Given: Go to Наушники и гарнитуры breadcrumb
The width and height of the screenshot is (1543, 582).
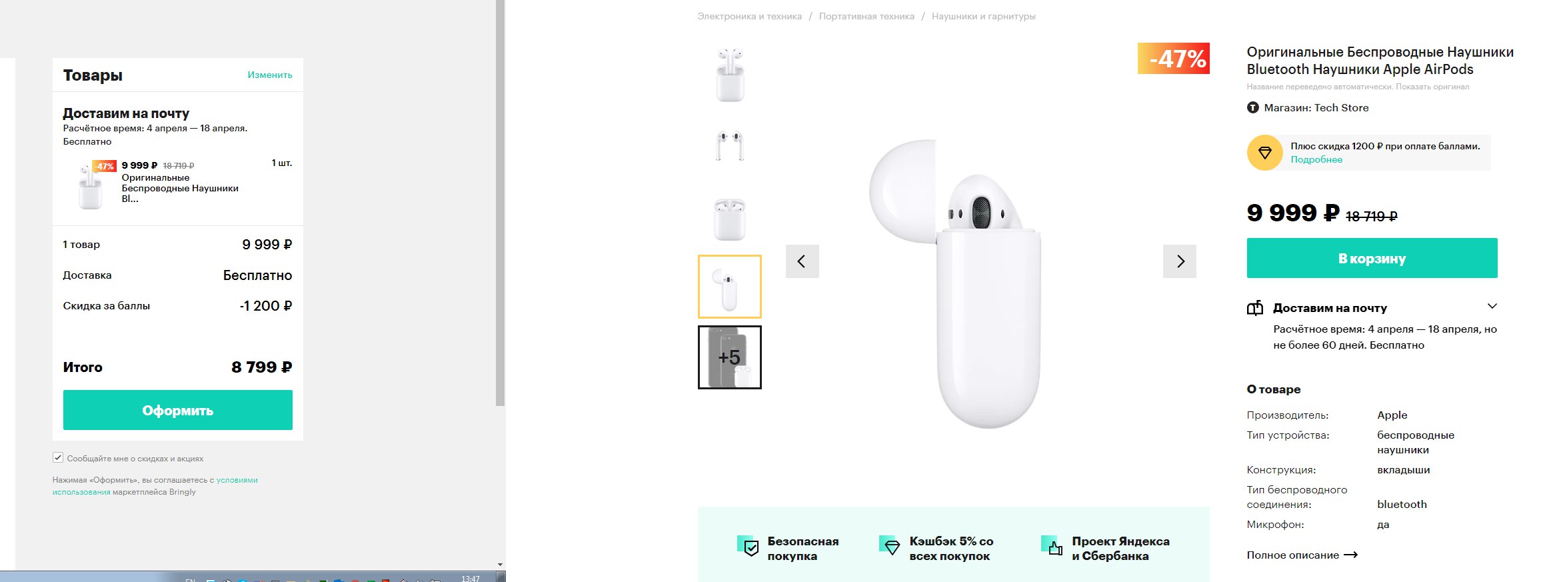Looking at the screenshot, I should click(x=984, y=17).
